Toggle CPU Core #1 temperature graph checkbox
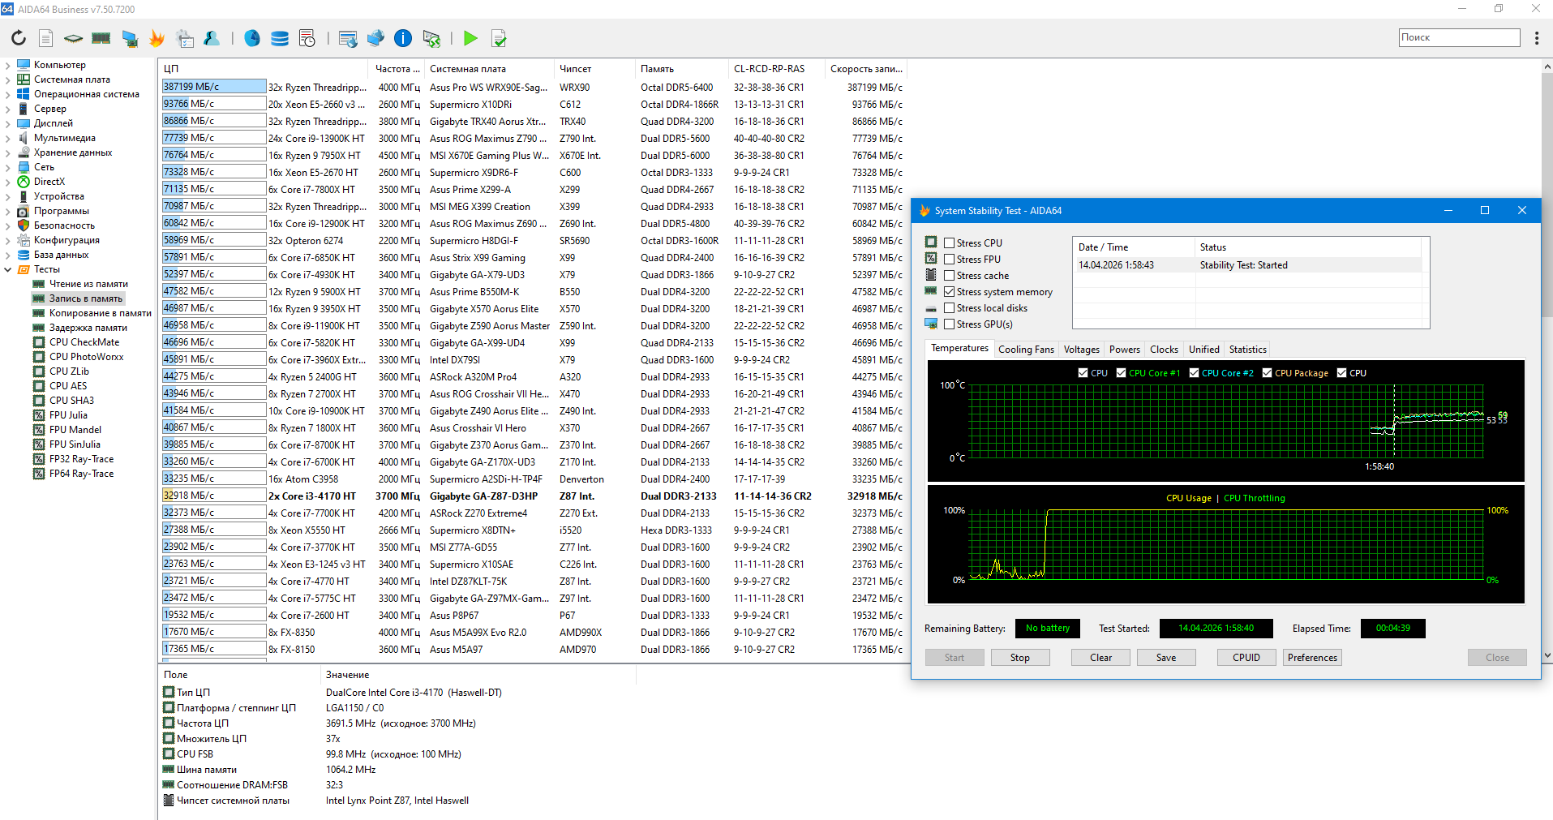 click(1121, 373)
